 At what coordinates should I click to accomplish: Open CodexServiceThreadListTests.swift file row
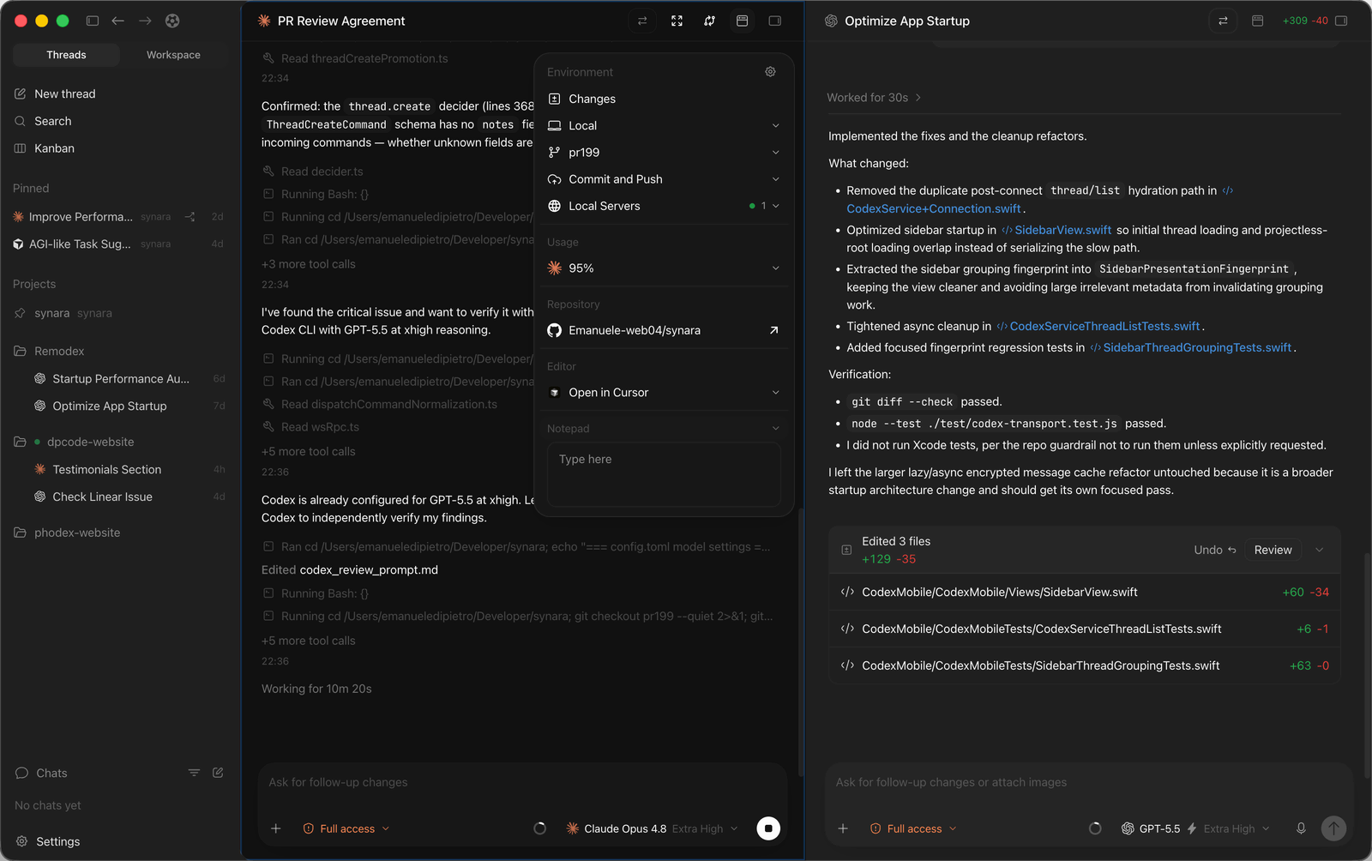click(x=1085, y=629)
